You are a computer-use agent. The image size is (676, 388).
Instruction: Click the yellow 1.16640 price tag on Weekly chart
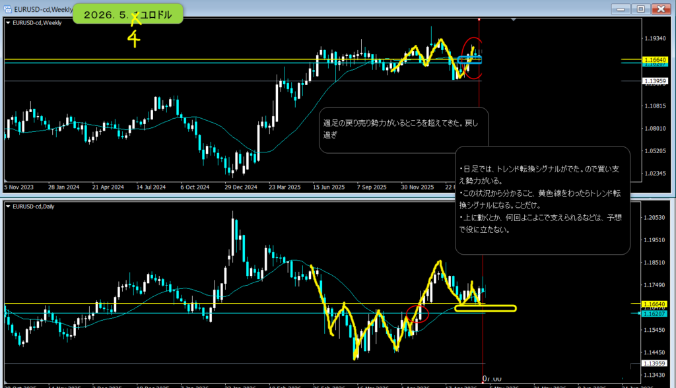[x=654, y=59]
